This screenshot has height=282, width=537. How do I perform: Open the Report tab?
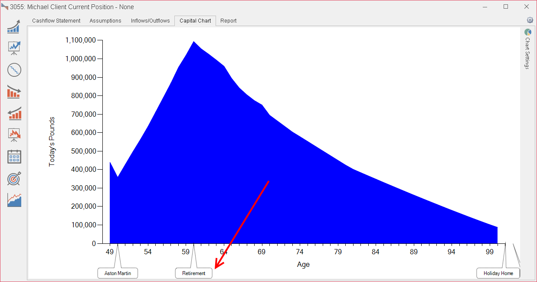(229, 21)
